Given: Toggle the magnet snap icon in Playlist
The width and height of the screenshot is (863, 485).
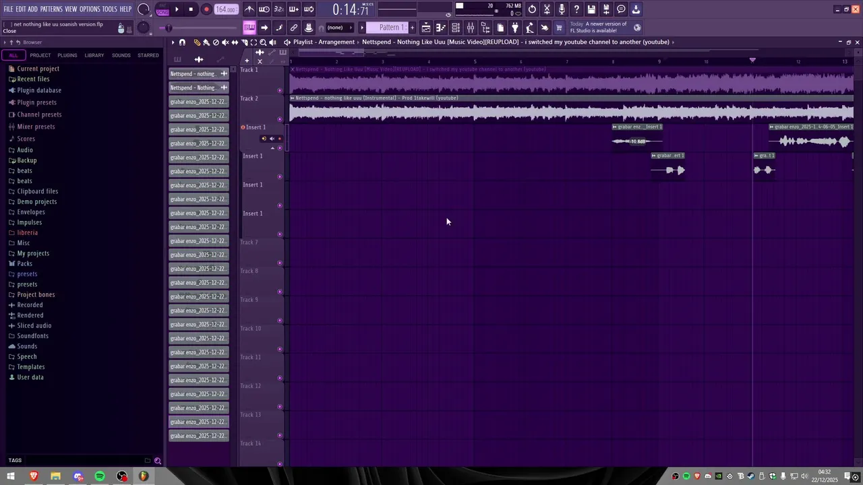Looking at the screenshot, I should click(x=182, y=42).
